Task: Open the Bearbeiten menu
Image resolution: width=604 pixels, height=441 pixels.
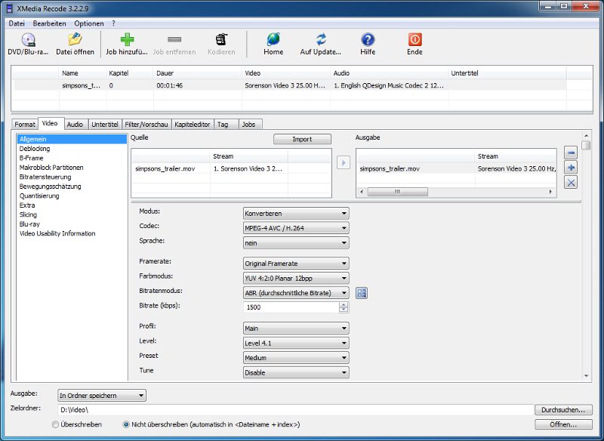Action: (x=49, y=23)
